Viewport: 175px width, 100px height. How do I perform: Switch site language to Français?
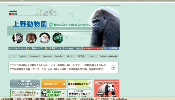click(34, 56)
